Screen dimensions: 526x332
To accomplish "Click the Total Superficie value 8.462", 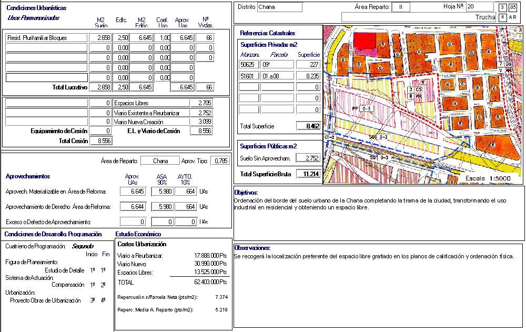I will click(309, 126).
